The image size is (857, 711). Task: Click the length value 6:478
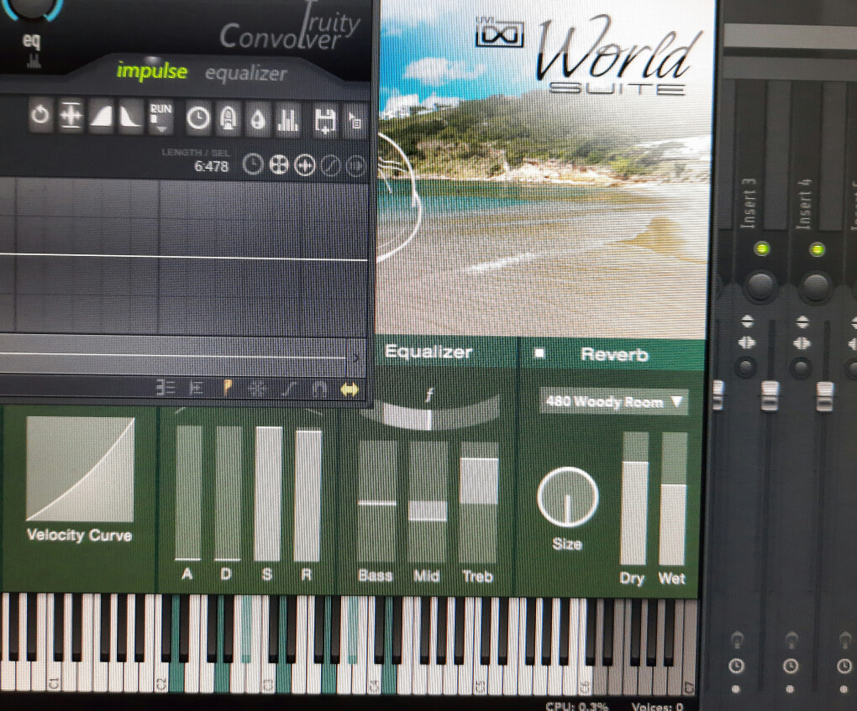[212, 166]
